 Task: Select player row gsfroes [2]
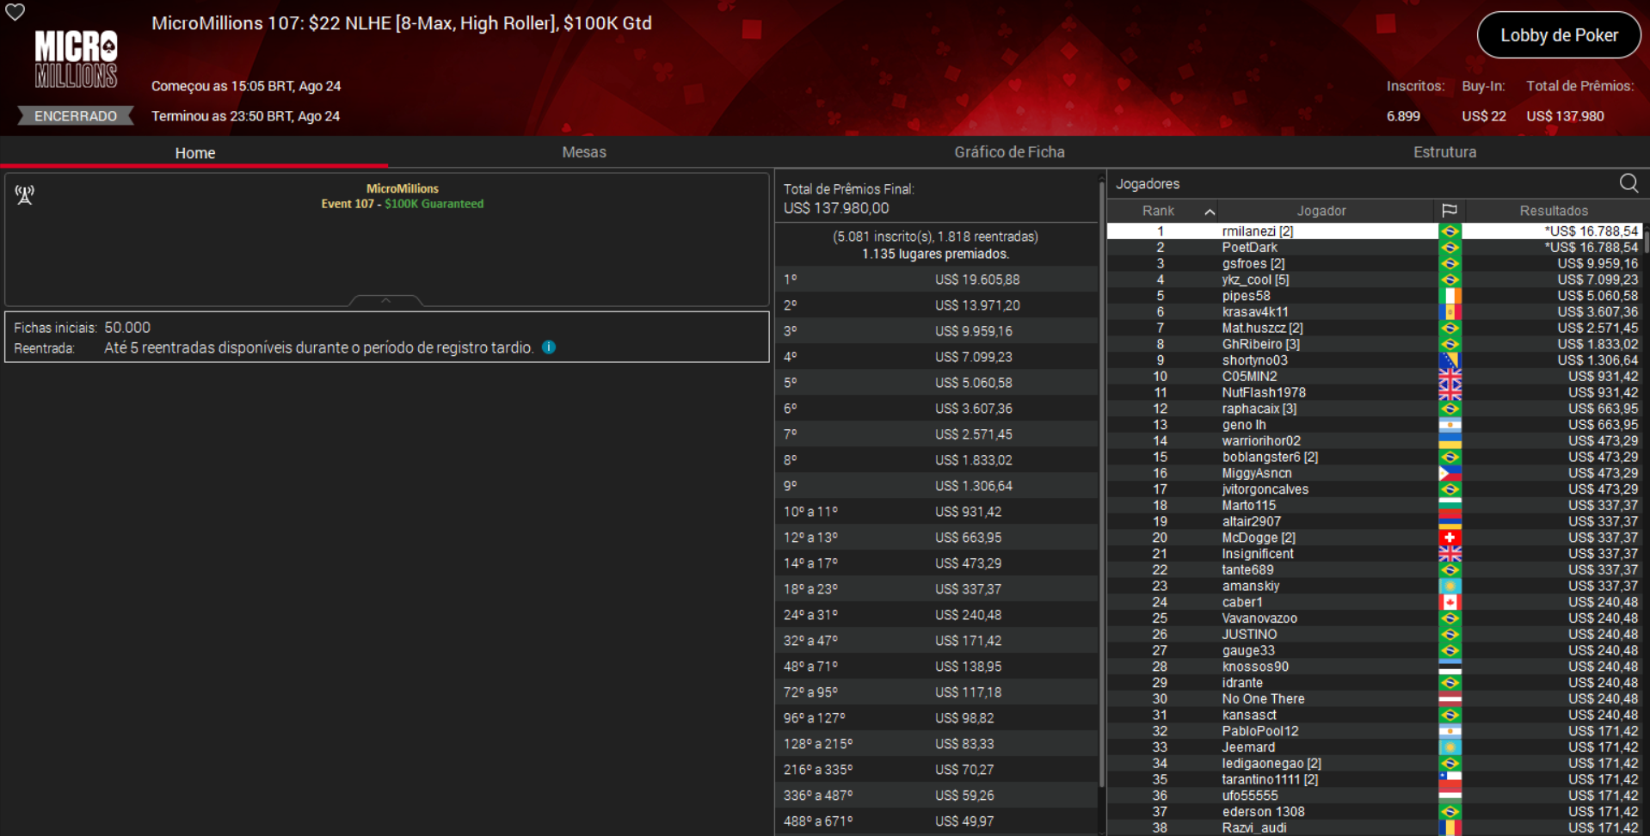[1375, 264]
